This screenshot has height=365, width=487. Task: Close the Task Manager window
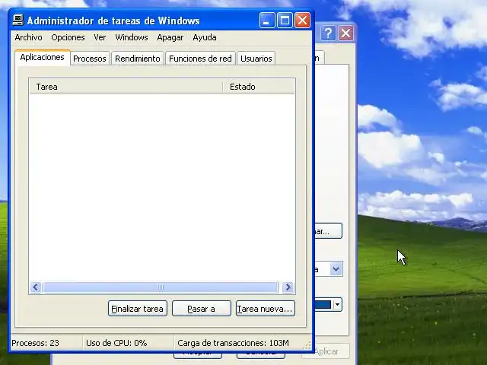point(302,21)
